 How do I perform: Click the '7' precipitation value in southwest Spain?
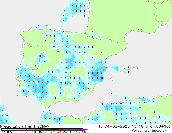[43, 87]
